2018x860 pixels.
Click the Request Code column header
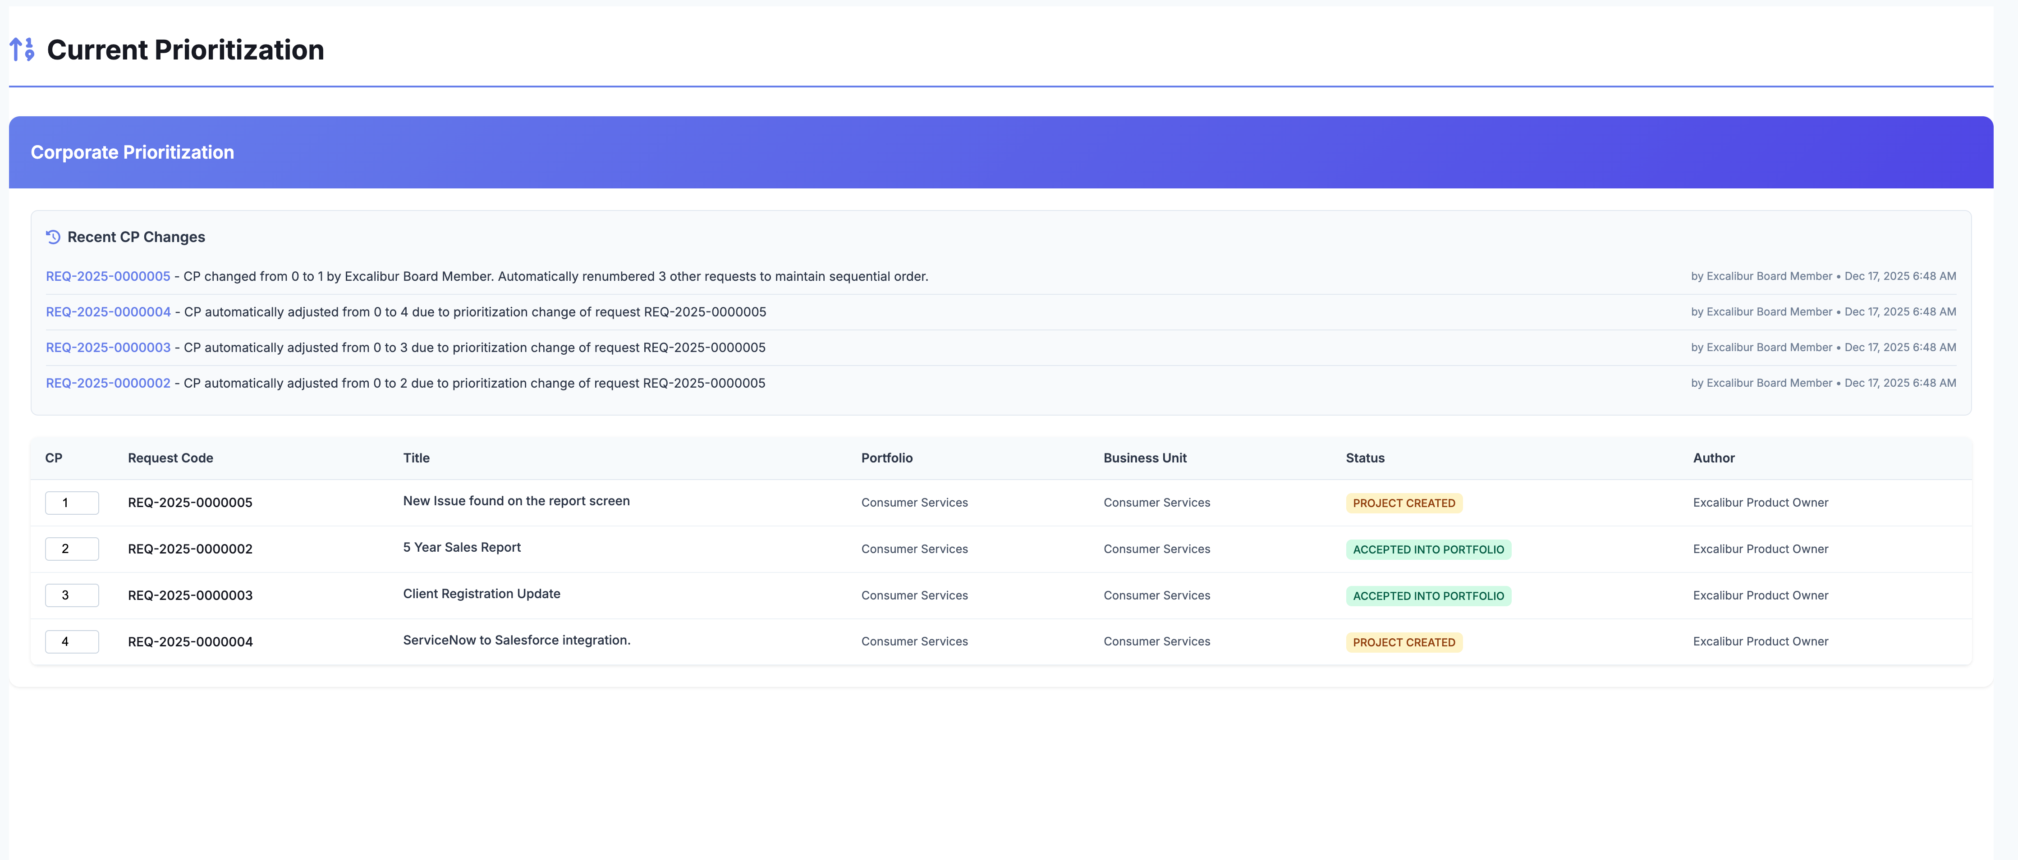coord(170,458)
